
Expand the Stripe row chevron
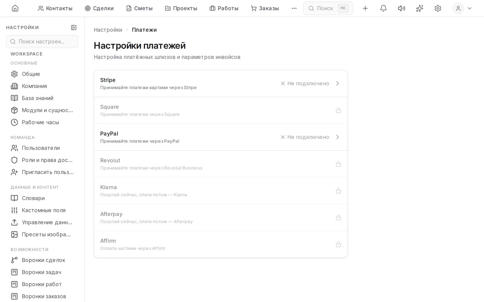coord(338,83)
